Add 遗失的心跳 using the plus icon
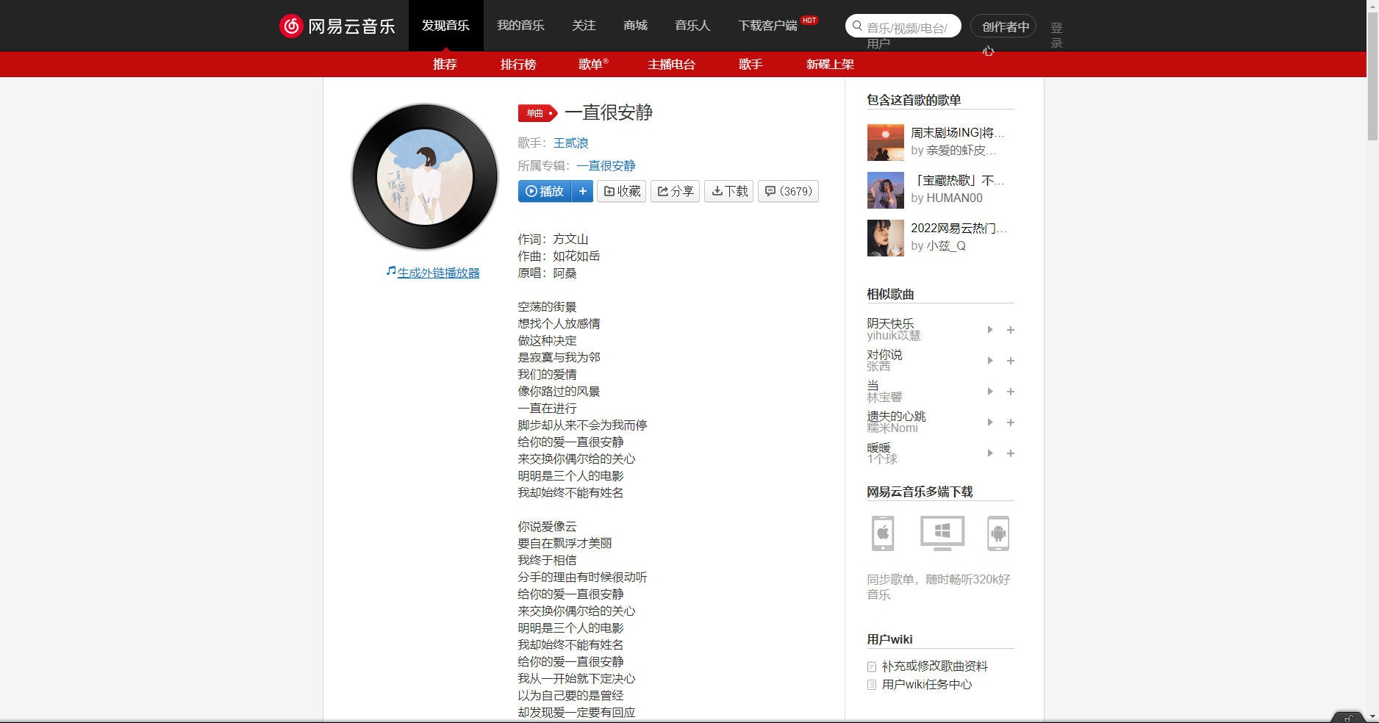Screen dimensions: 1379x723 (x=1011, y=422)
